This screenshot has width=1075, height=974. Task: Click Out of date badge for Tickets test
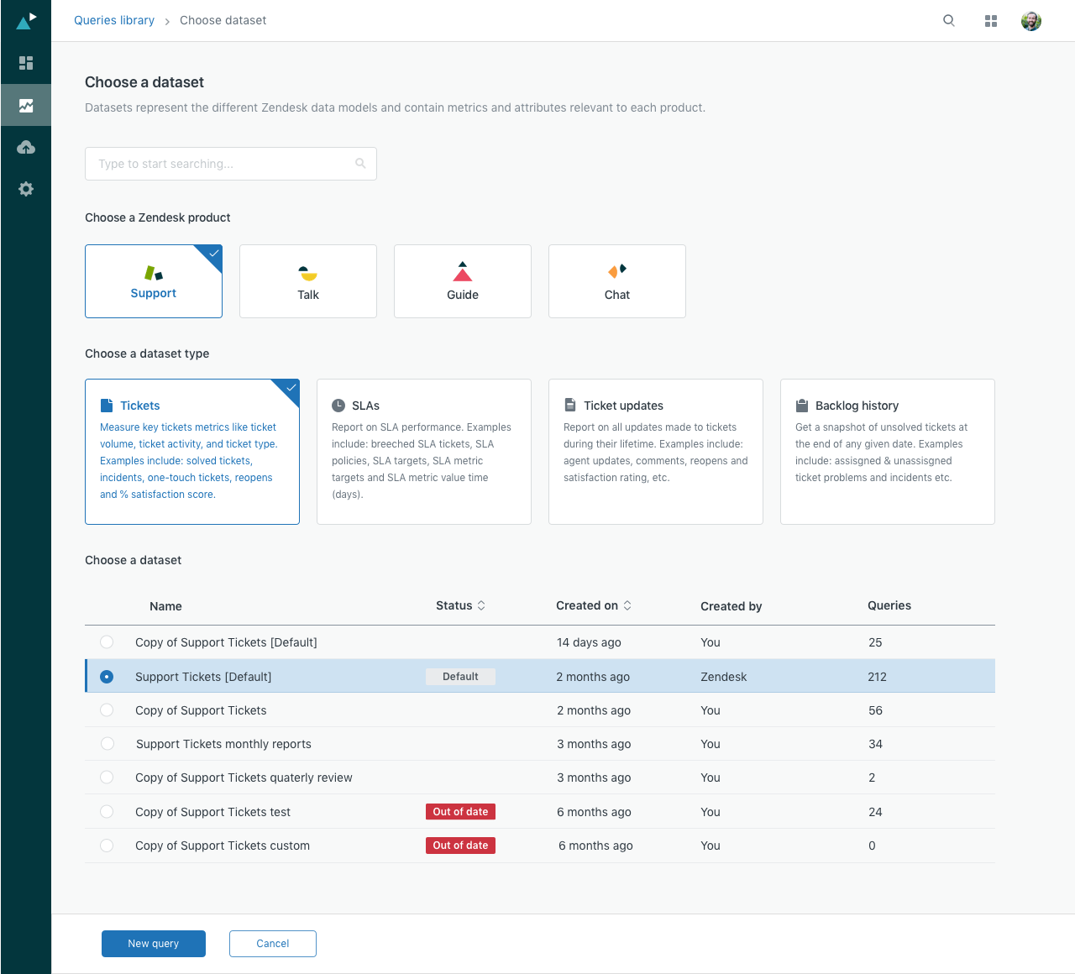(460, 812)
